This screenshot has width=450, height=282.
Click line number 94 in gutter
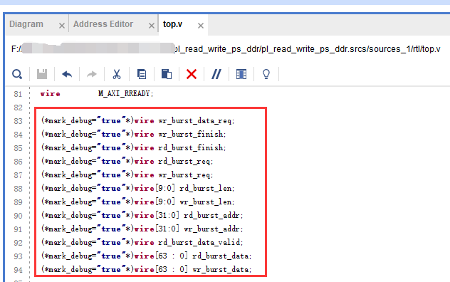[18, 270]
